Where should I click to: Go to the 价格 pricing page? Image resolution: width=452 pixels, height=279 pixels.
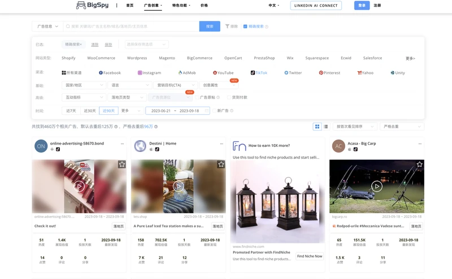coord(204,6)
